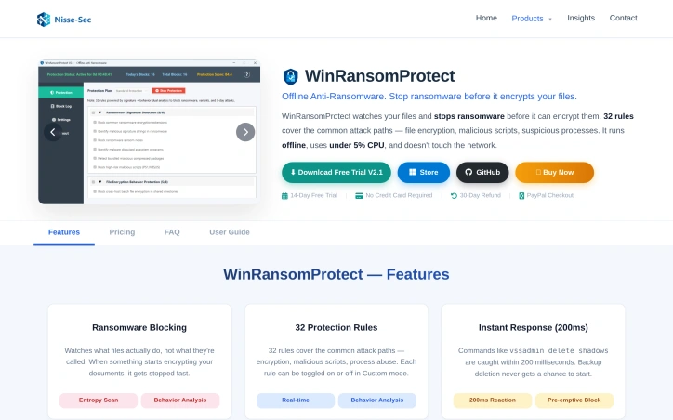Image resolution: width=673 pixels, height=420 pixels.
Task: Select Protection in the screenshot's dark sidebar
Action: (x=61, y=92)
